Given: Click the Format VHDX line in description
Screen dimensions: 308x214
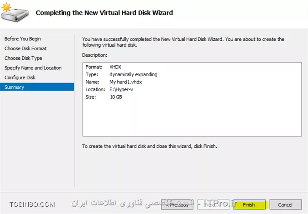Looking at the screenshot, I should [103, 67].
